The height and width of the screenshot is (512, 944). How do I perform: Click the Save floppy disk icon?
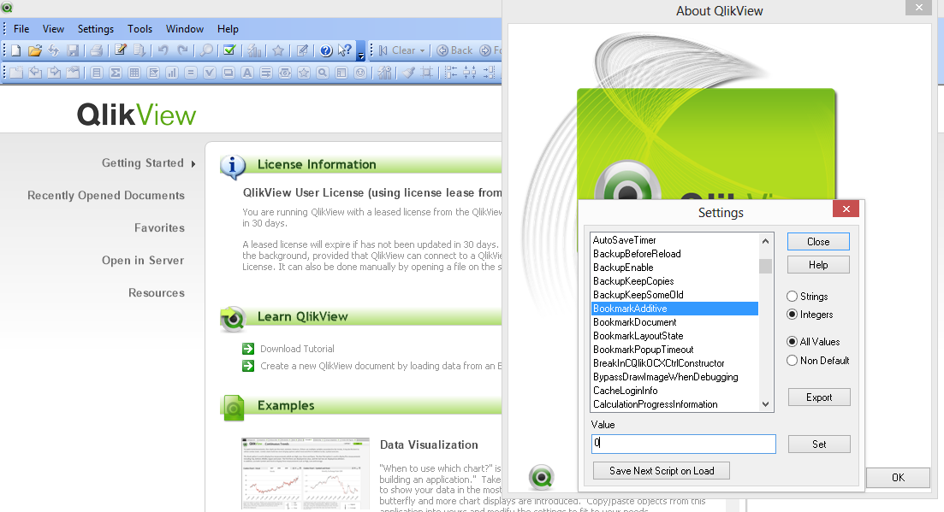73,50
